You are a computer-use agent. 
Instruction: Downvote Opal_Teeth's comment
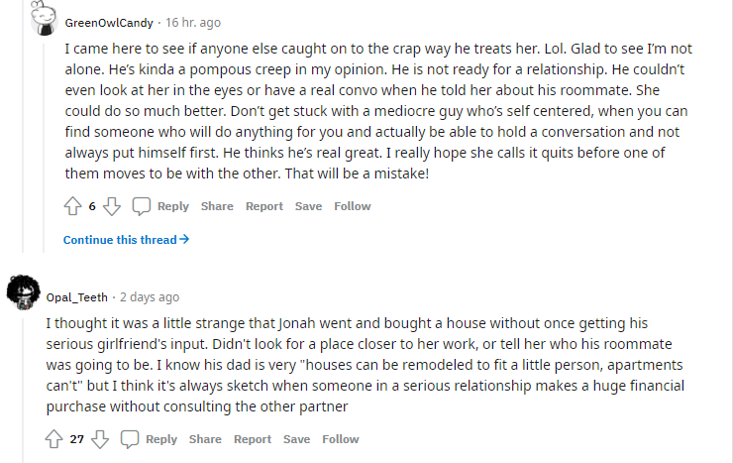tap(100, 439)
